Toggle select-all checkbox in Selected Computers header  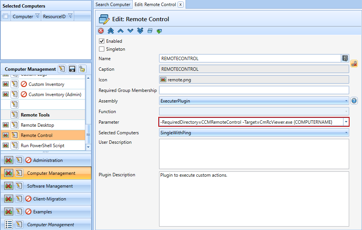coord(6,16)
